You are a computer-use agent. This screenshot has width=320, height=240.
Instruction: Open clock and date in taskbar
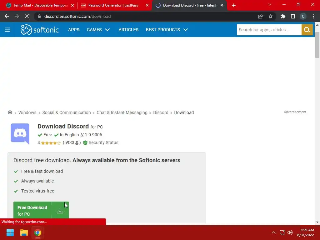point(305,232)
